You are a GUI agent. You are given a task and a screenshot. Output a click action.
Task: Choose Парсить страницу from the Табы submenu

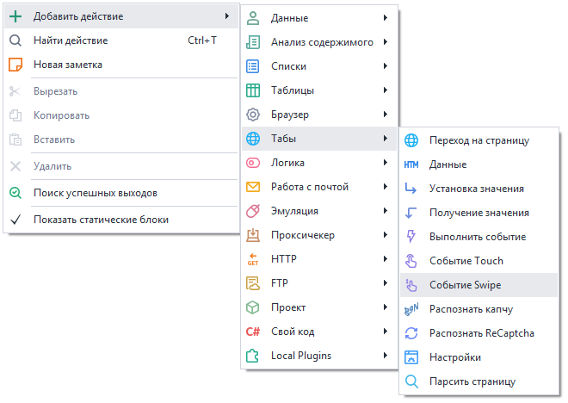point(472,381)
